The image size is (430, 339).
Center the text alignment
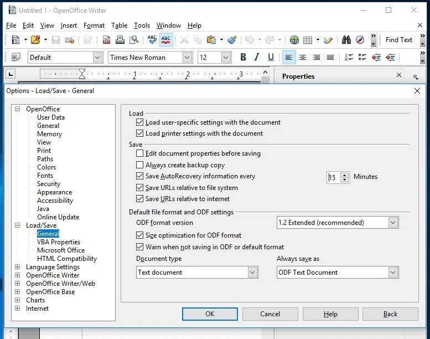[303, 58]
